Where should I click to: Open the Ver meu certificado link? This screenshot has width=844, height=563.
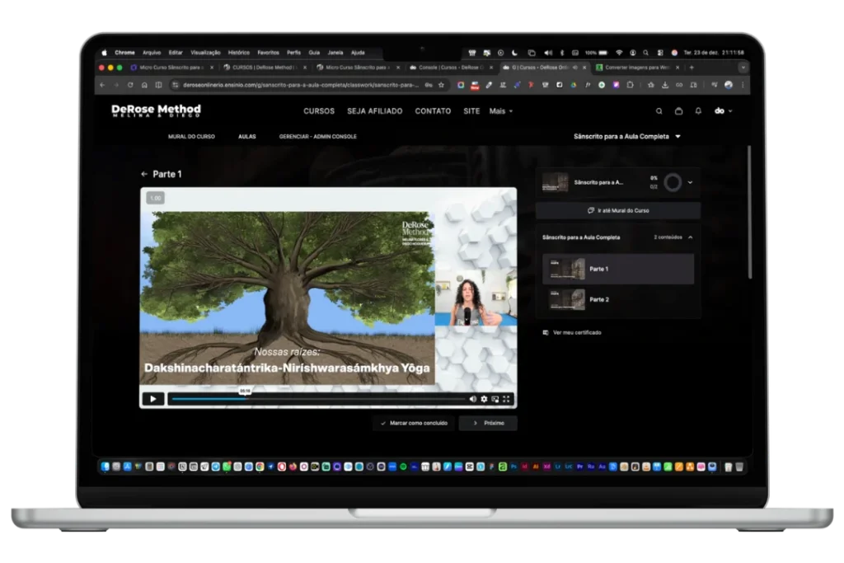click(572, 333)
